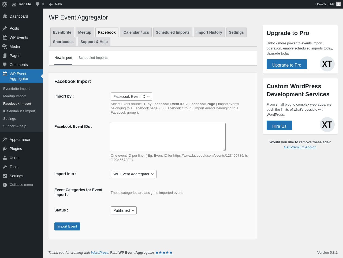343x258 pixels.
Task: Expand the Import by dropdown
Action: (131, 97)
